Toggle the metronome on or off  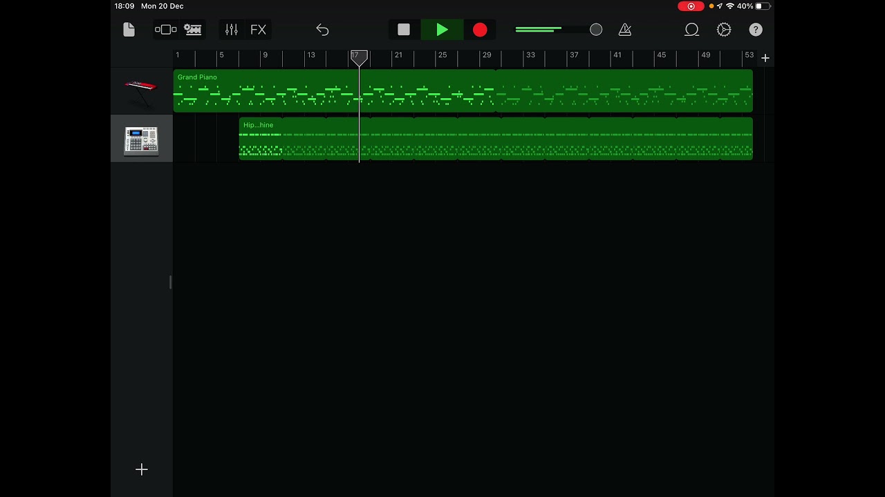625,30
